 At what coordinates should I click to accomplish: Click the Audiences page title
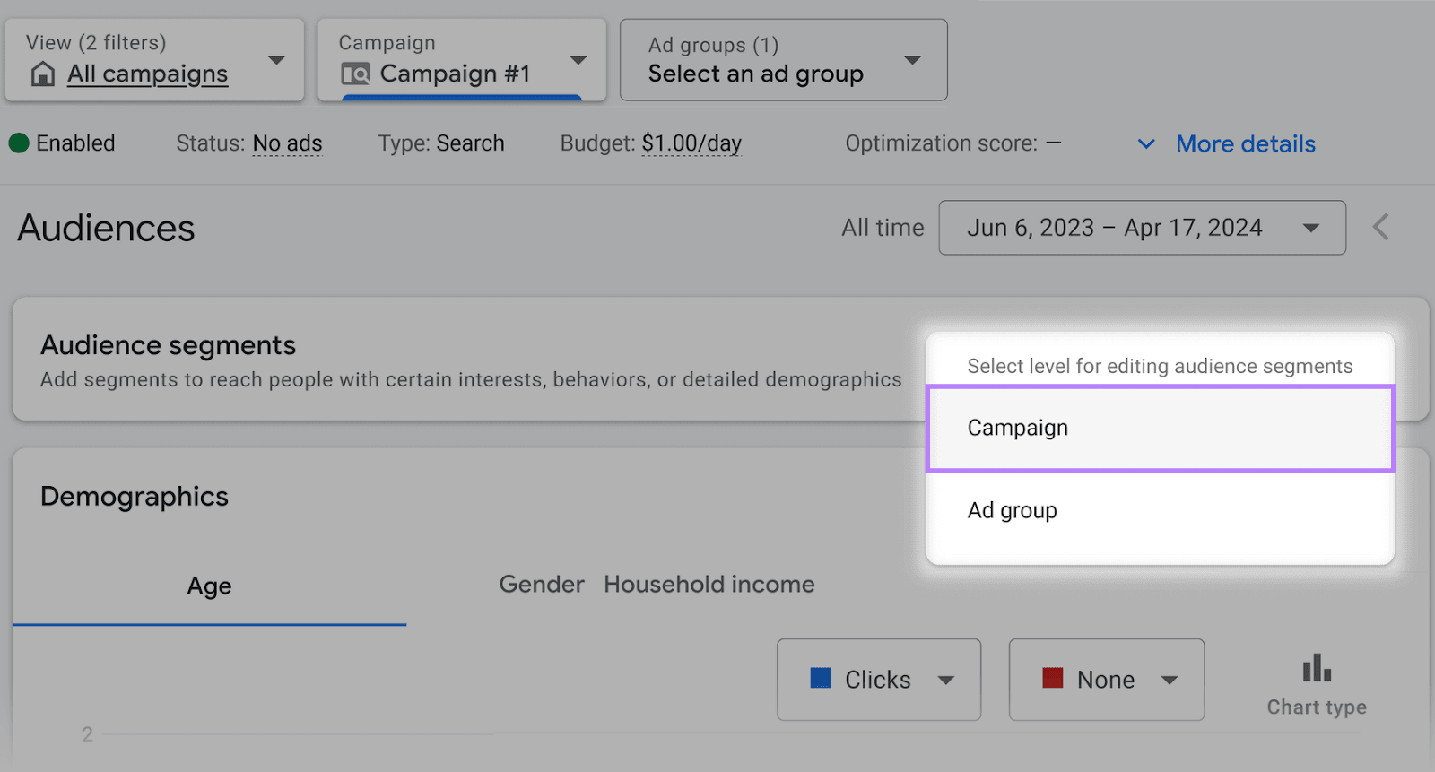(106, 229)
